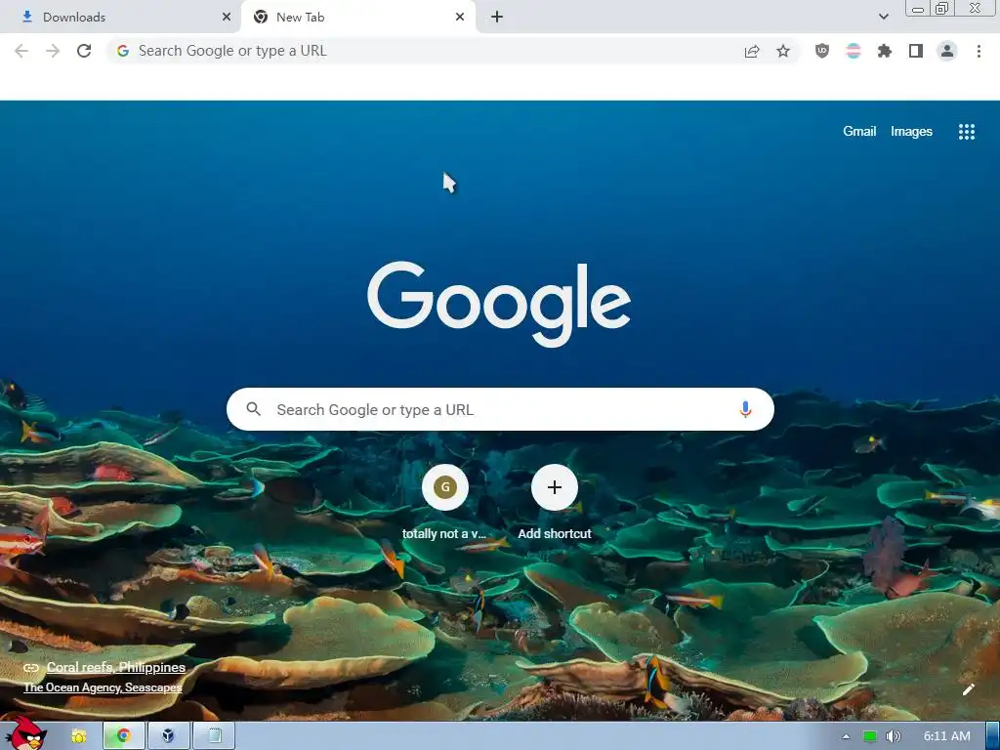Image resolution: width=1000 pixels, height=750 pixels.
Task: Select Chrome in the taskbar
Action: pyautogui.click(x=124, y=736)
